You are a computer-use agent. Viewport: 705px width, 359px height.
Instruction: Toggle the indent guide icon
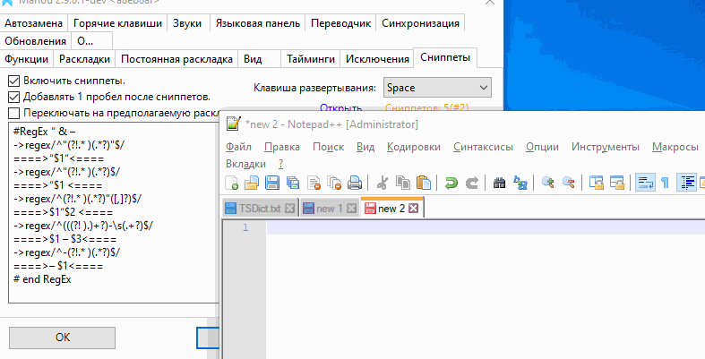click(x=686, y=183)
